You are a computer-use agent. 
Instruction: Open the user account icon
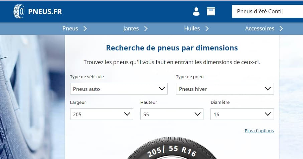coord(196,11)
